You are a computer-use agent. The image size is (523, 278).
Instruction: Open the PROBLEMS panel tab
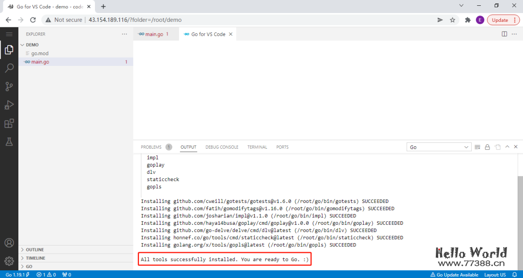(156, 147)
